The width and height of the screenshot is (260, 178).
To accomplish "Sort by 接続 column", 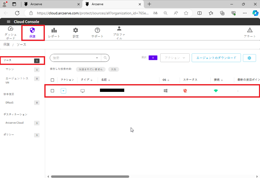I will (218, 80).
